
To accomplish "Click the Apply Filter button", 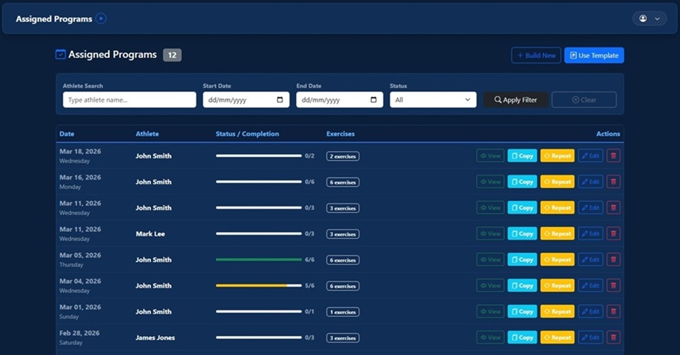I will (x=516, y=100).
